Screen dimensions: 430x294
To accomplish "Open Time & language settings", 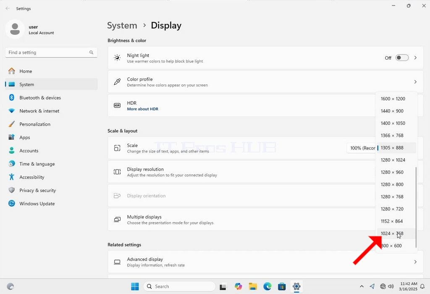I will pyautogui.click(x=51, y=164).
